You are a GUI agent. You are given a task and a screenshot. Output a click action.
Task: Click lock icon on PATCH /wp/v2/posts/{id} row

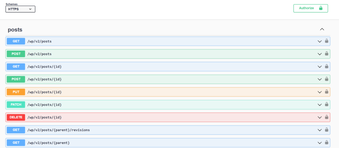[x=326, y=104]
